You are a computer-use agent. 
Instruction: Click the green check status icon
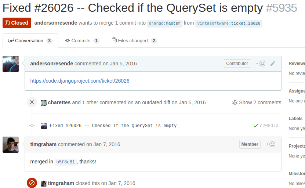click(256, 126)
